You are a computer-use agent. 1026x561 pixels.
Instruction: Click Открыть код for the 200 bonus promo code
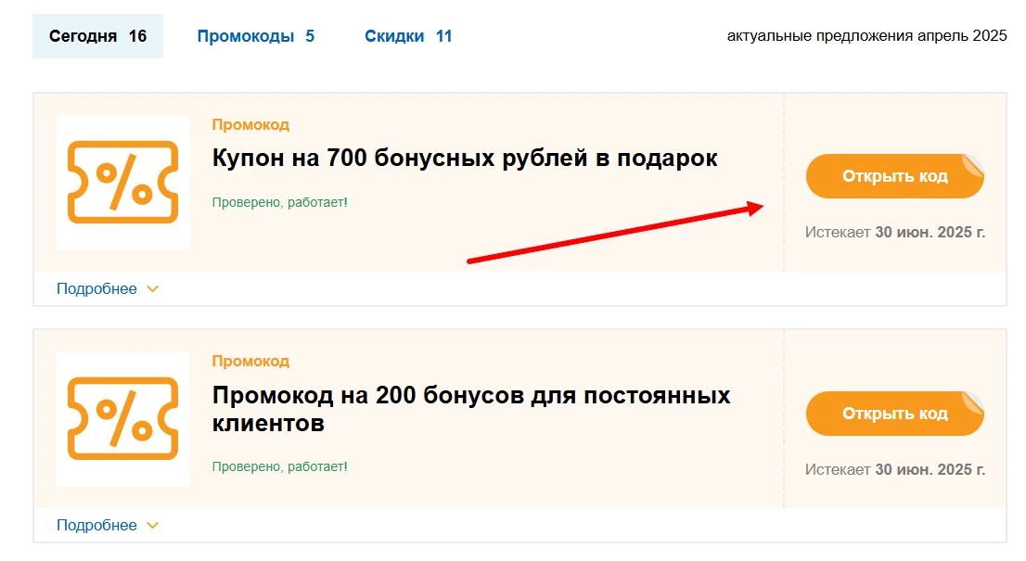coord(894,413)
